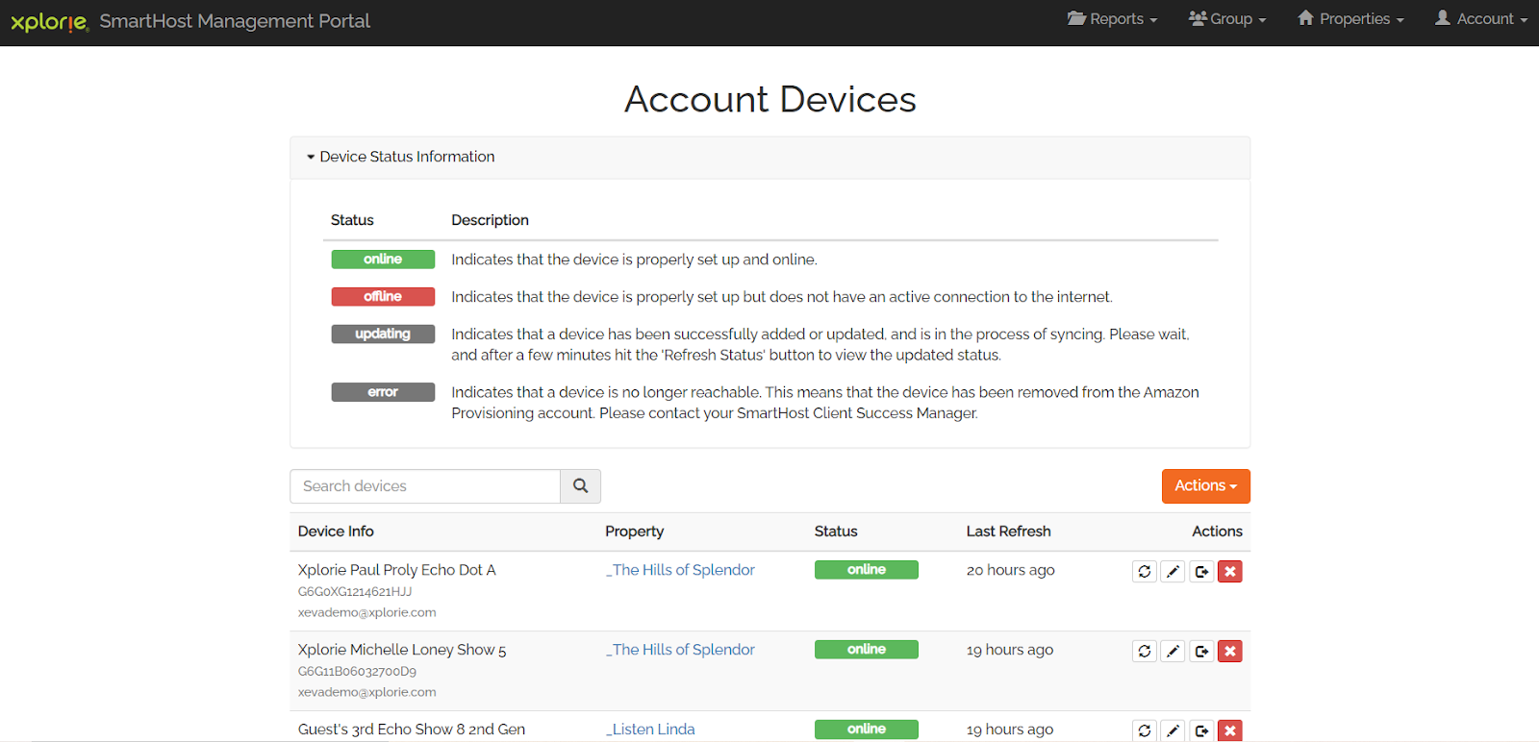The height and width of the screenshot is (742, 1539).
Task: Click the magnifier search button
Action: (581, 486)
